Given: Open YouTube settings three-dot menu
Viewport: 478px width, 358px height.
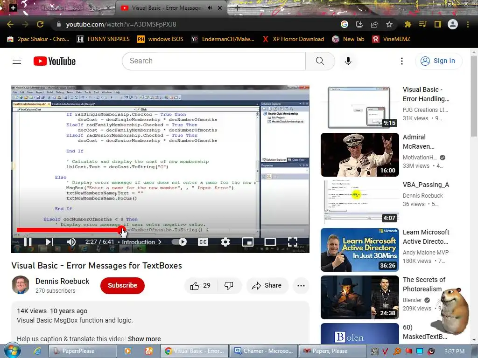Looking at the screenshot, I should point(402,61).
